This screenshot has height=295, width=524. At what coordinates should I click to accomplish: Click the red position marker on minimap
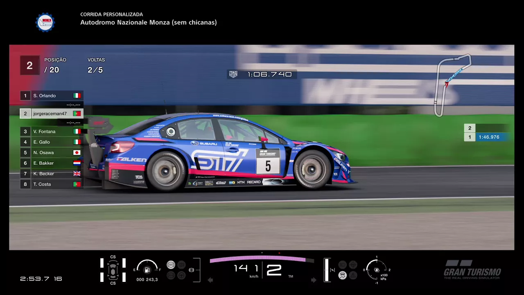(447, 84)
